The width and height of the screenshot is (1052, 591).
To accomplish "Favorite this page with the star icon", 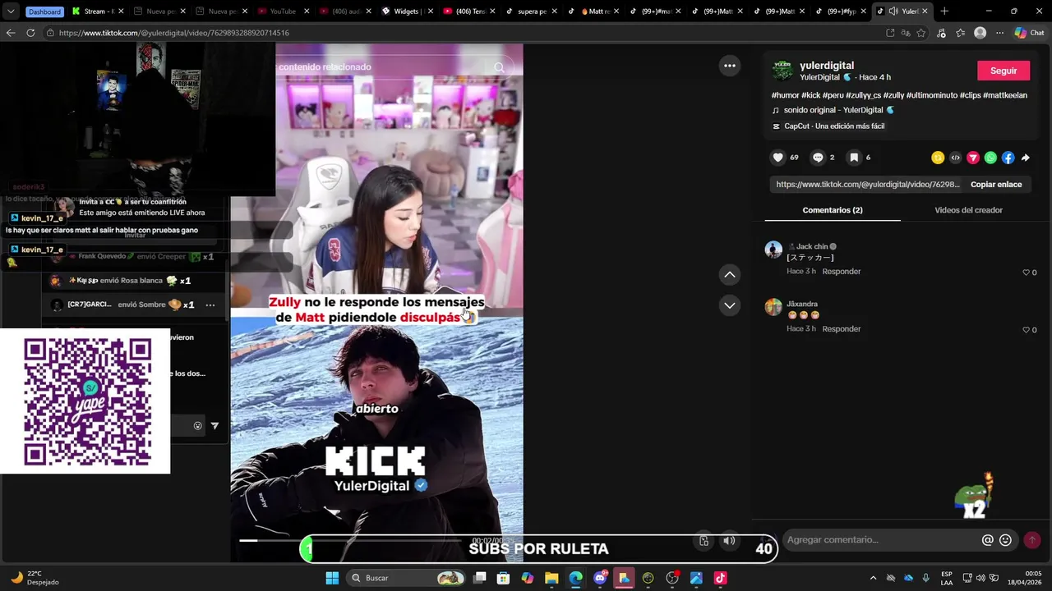I will [921, 33].
